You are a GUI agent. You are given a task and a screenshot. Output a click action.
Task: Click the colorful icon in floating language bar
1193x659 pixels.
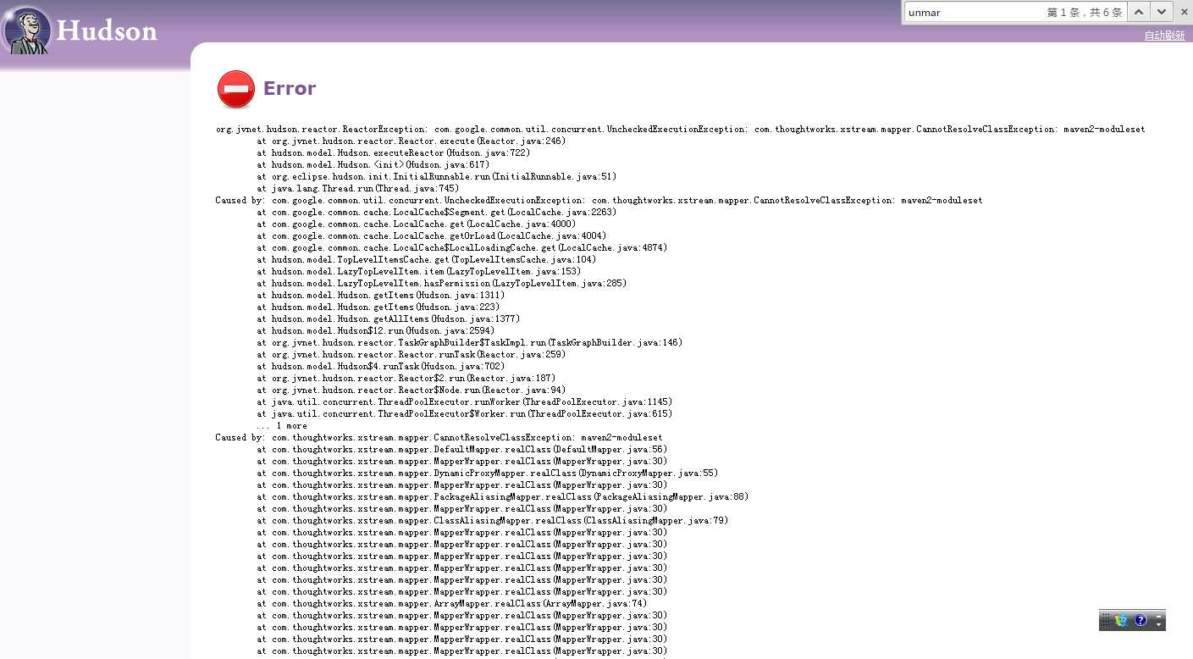[x=1122, y=620]
